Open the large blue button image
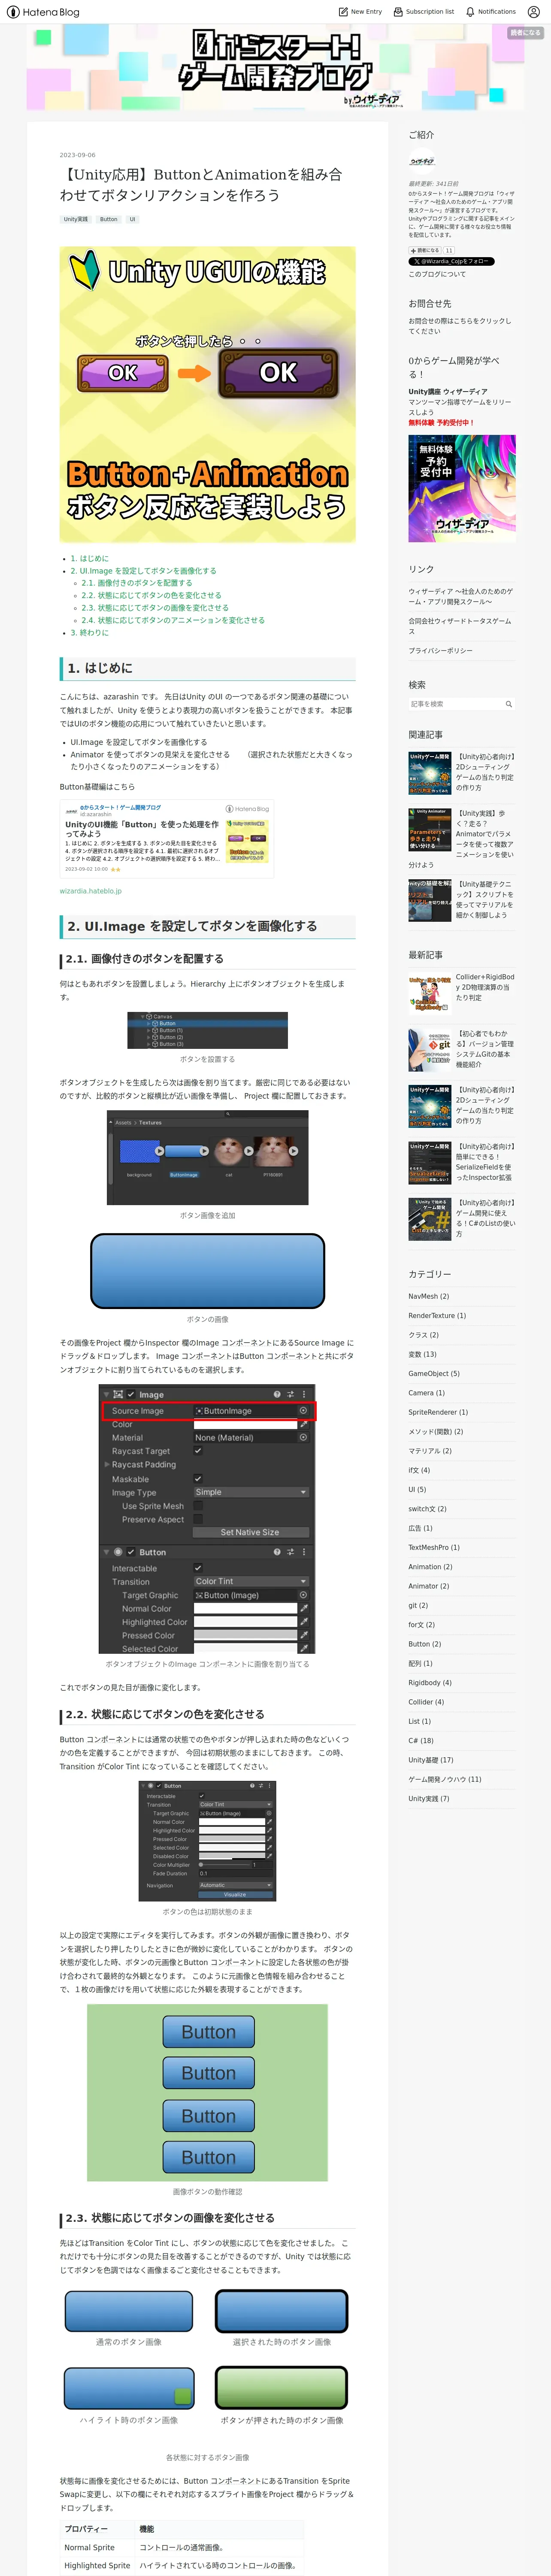The height and width of the screenshot is (2576, 551). pyautogui.click(x=207, y=1270)
